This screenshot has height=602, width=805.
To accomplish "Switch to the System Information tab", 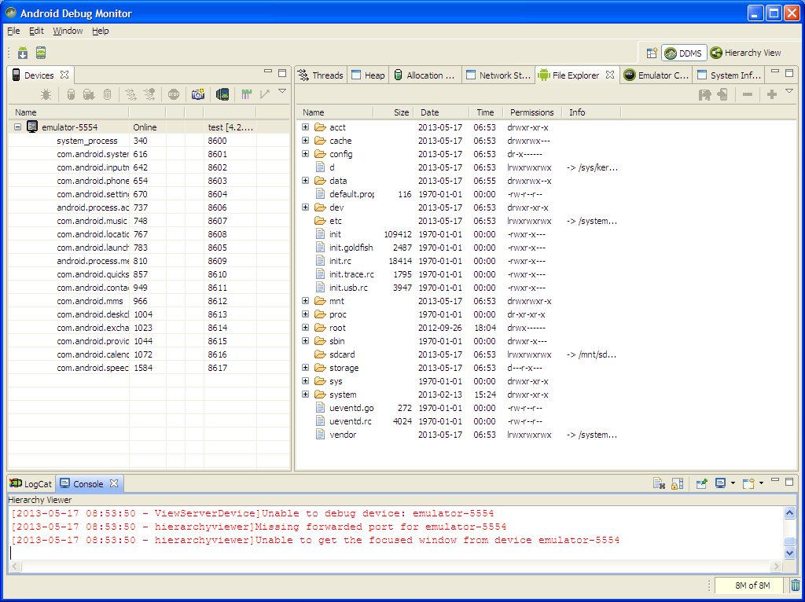I will coord(729,75).
